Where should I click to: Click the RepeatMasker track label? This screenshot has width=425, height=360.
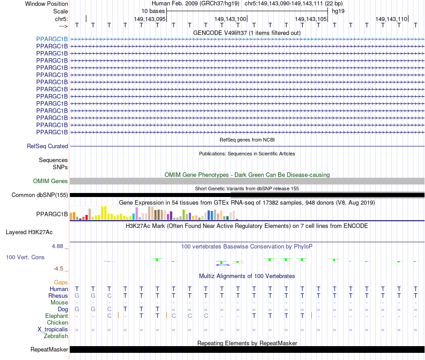[49, 349]
